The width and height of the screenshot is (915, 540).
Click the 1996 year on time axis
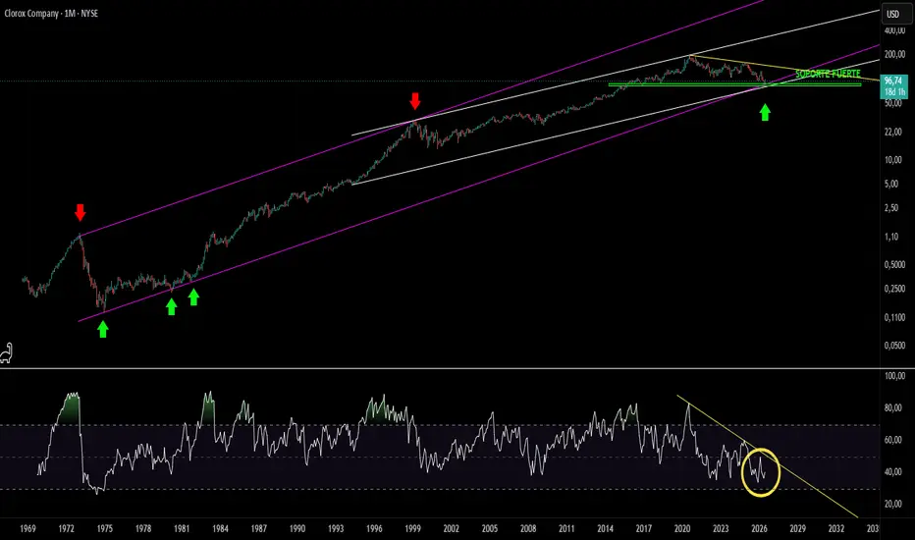[x=374, y=529]
